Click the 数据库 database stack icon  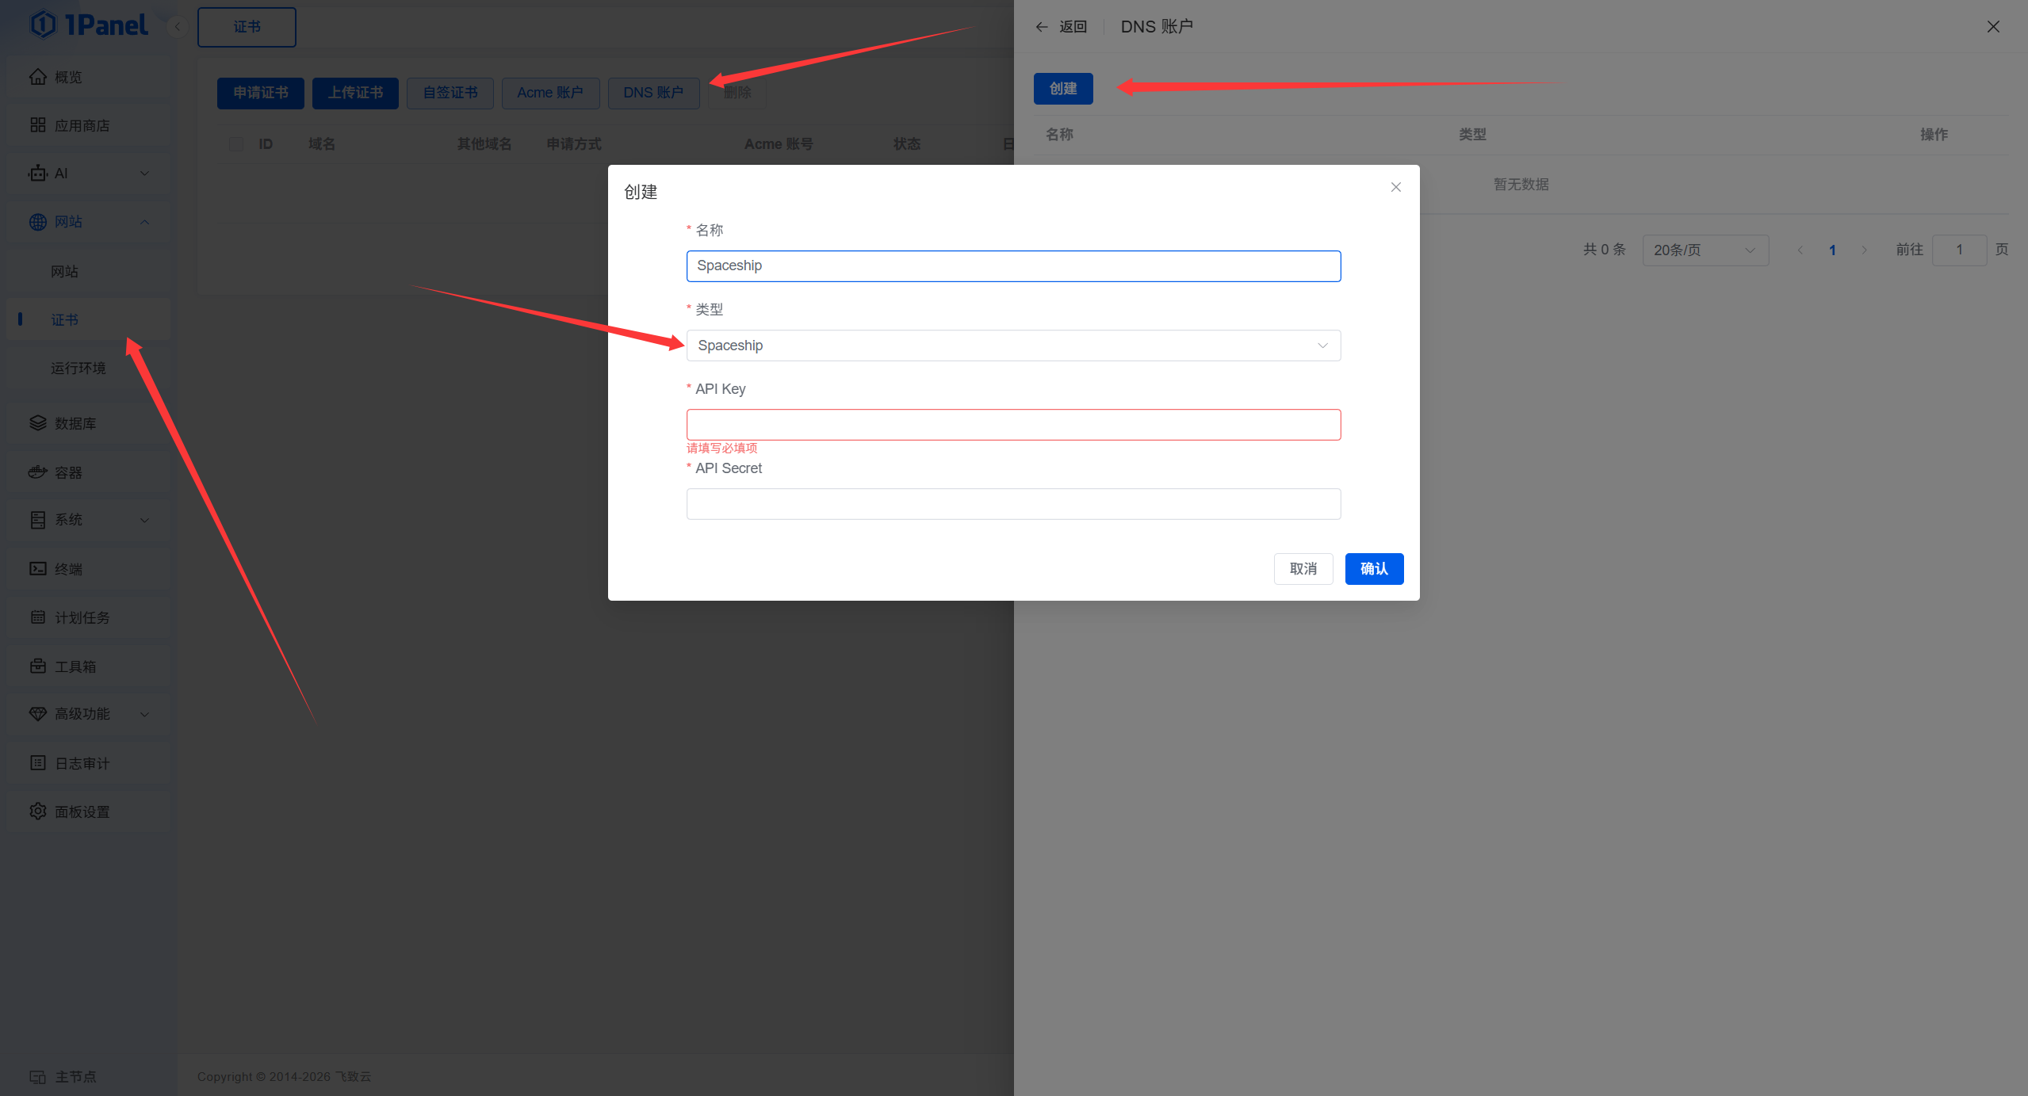tap(37, 423)
